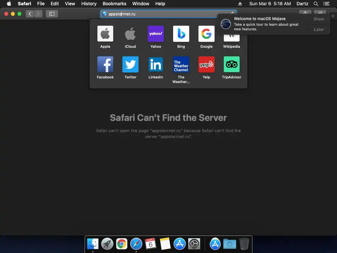Open the Apple menu in menu bar

9,4
